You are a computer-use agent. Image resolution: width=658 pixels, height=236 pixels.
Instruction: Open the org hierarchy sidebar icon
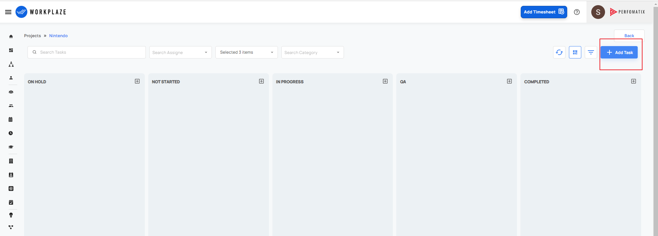point(11,64)
